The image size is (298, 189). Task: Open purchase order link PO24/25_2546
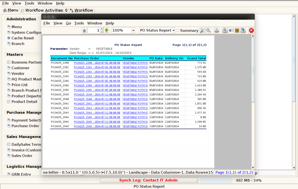[x=97, y=127]
